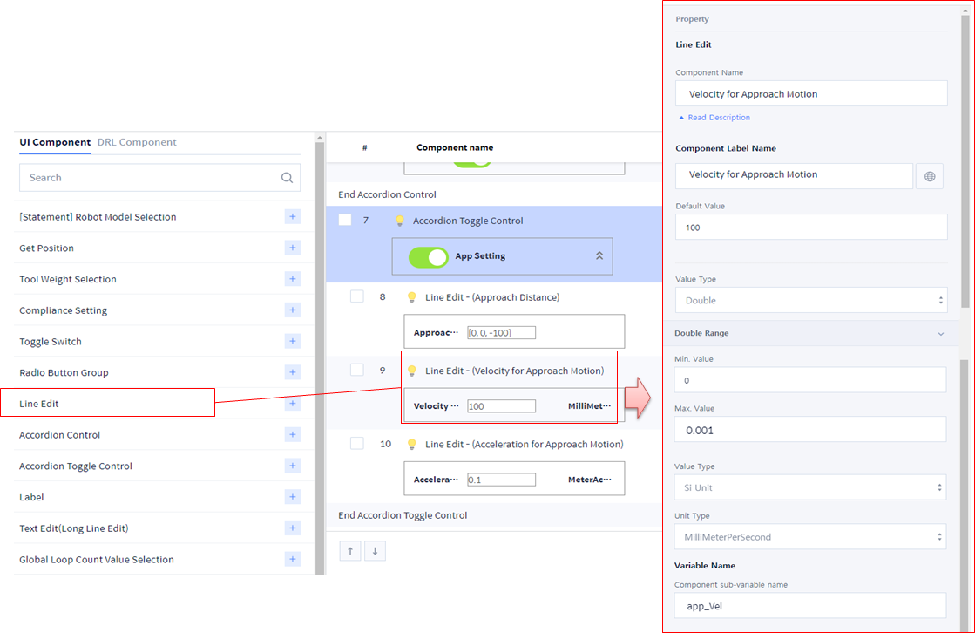Select Line Edit in the component list

[39, 404]
